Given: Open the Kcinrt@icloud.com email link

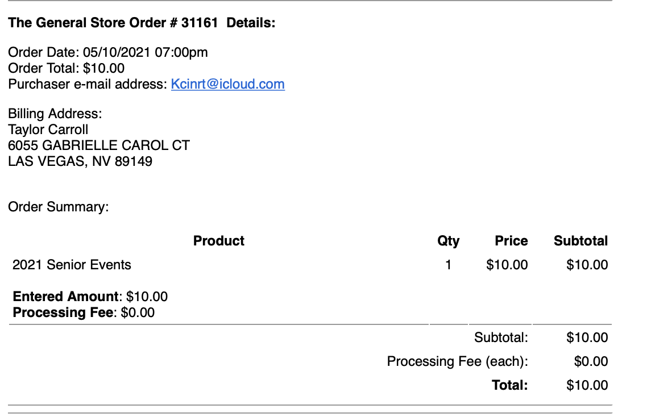Looking at the screenshot, I should click(x=227, y=85).
